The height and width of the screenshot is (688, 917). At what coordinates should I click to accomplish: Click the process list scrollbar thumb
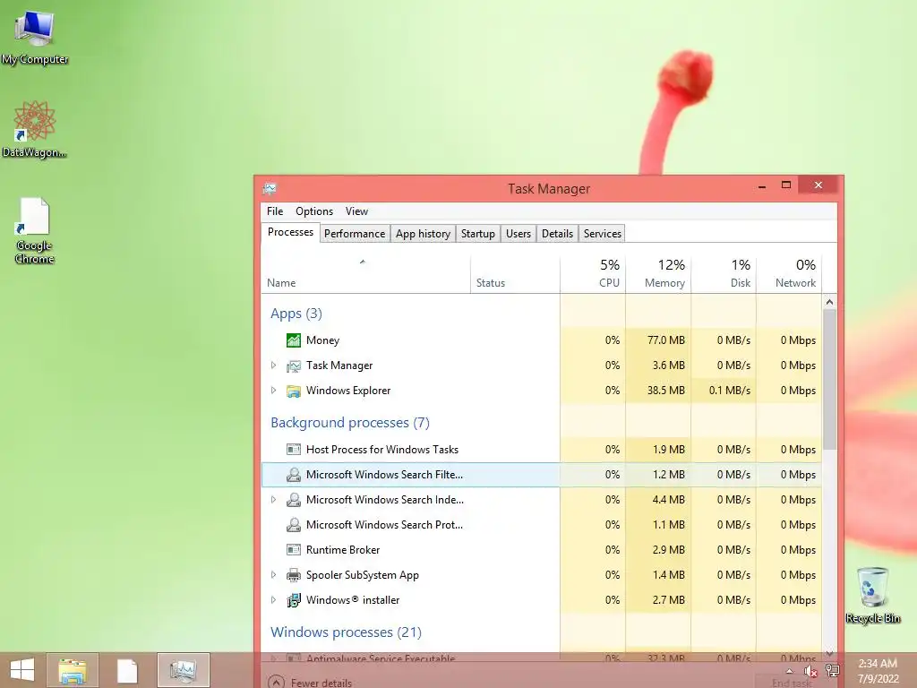coord(829,379)
